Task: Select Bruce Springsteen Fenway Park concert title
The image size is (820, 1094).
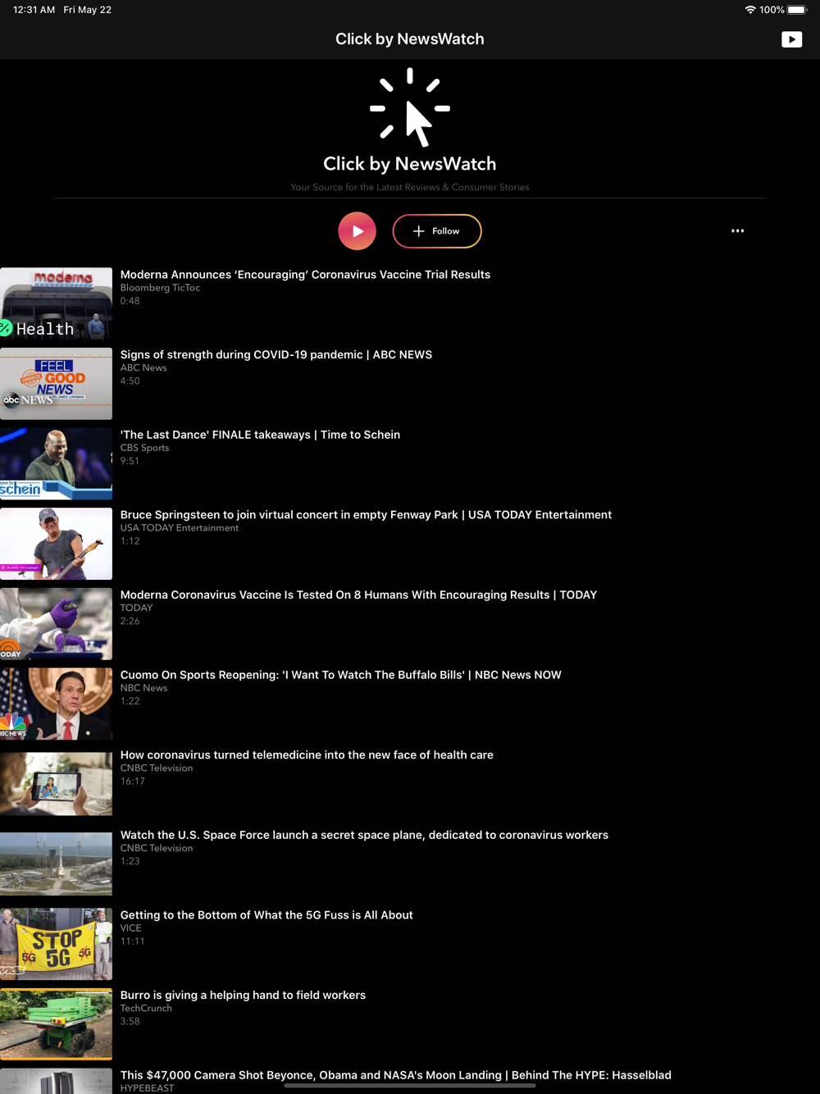Action: pos(366,515)
